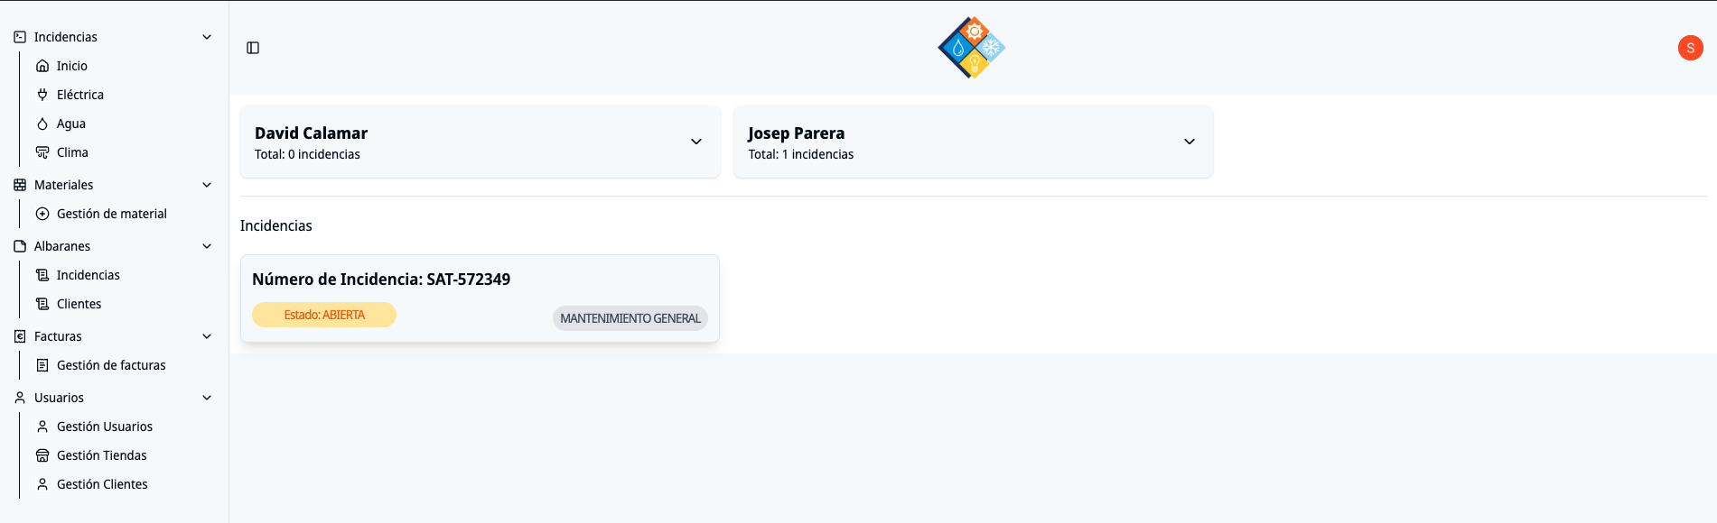
Task: Click the Gestión Usuarios person icon
Action: pyautogui.click(x=42, y=427)
